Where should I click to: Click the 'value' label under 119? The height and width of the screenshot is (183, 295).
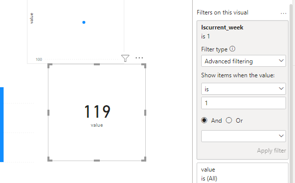[x=97, y=125]
